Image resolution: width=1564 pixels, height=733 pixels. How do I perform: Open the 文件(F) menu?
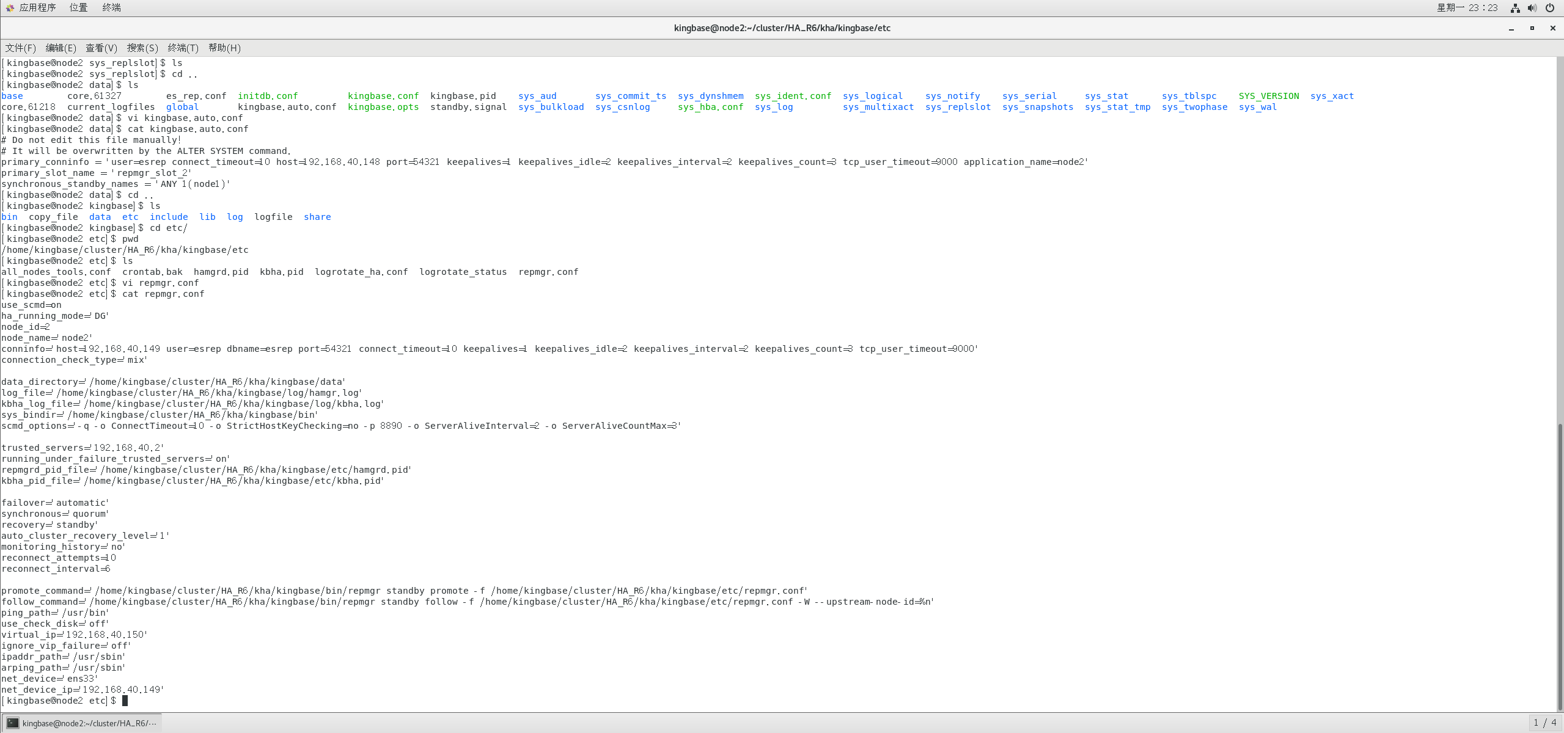(21, 48)
